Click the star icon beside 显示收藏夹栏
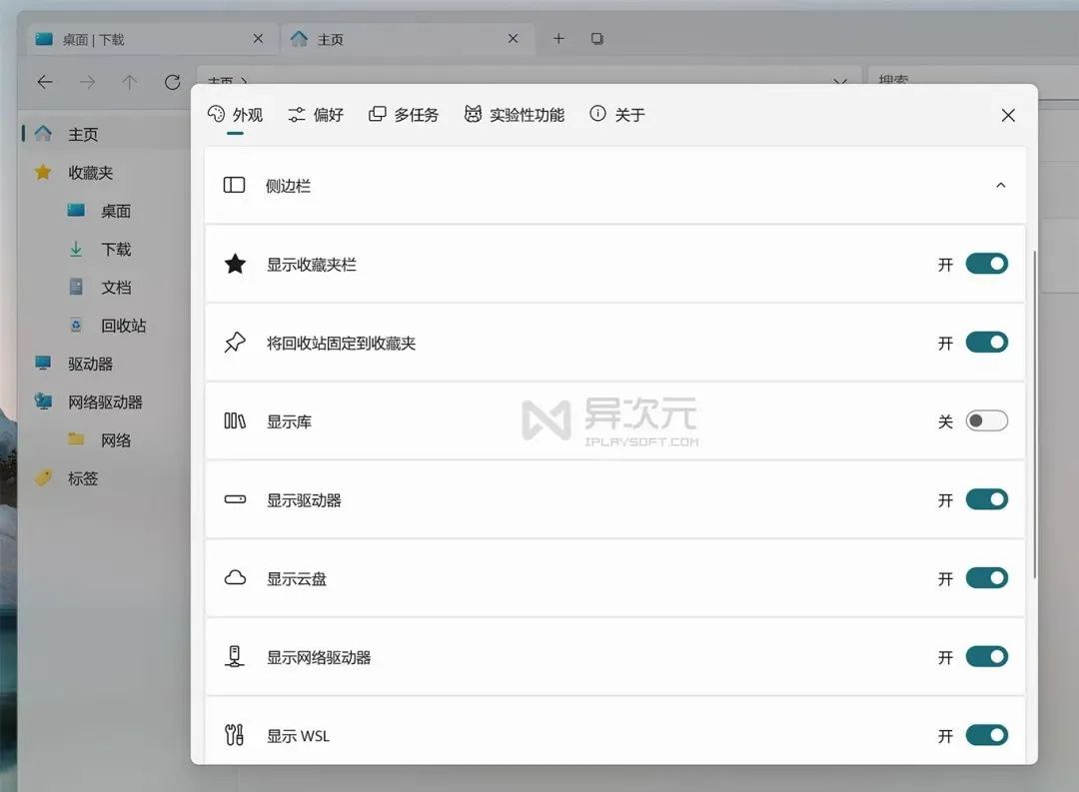This screenshot has width=1079, height=792. pos(235,264)
